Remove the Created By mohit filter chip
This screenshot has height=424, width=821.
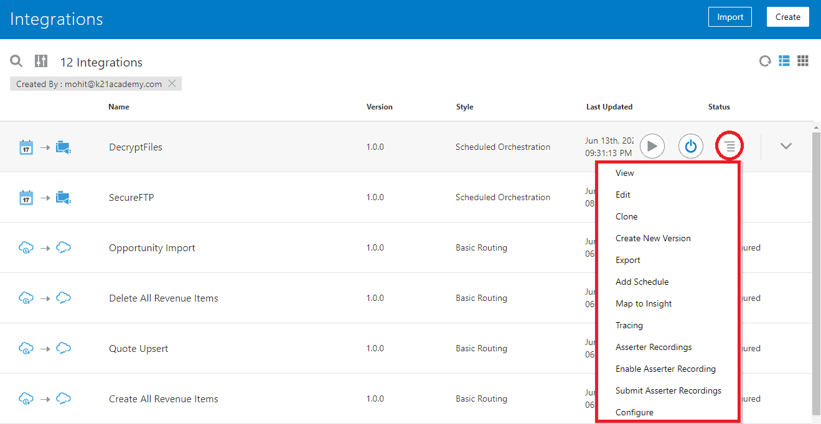(172, 83)
